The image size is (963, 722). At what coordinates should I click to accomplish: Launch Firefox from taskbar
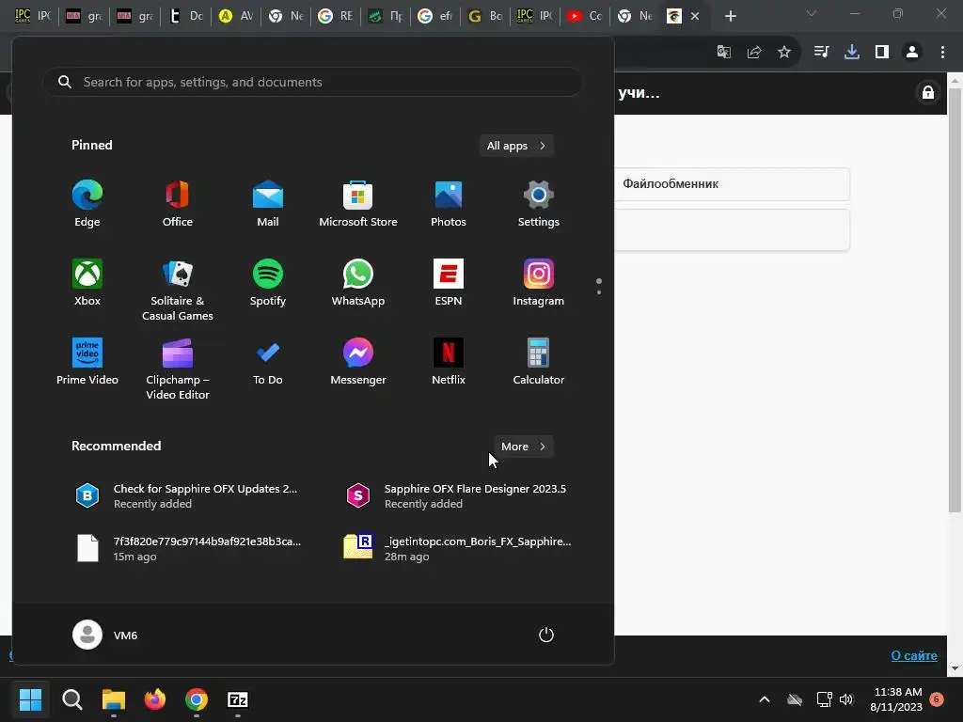tap(155, 699)
